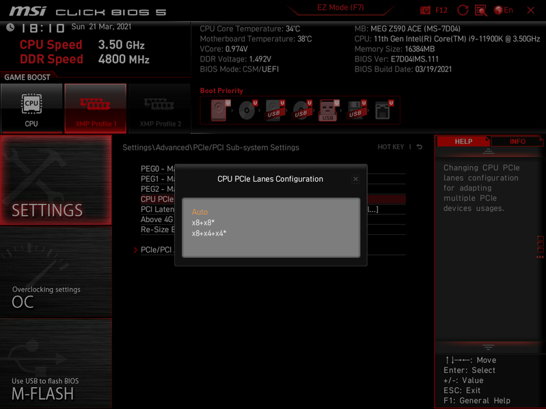Click the Boot Priority heading
Screen dimensions: 546x409
[221, 91]
